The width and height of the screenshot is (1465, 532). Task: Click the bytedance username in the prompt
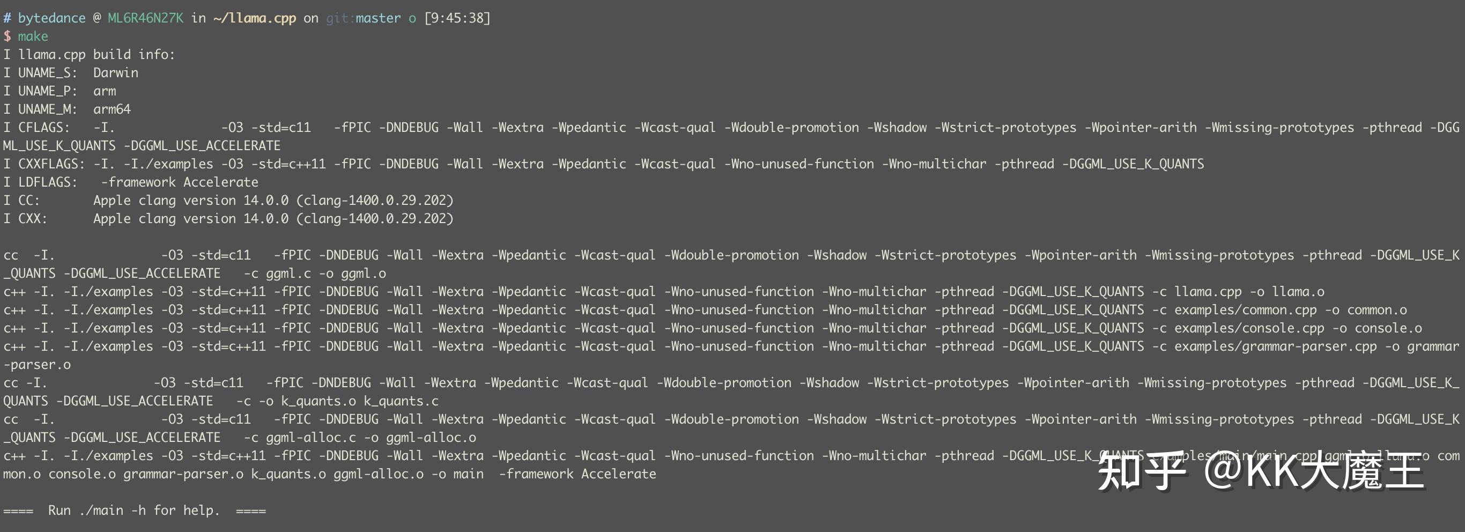point(51,18)
